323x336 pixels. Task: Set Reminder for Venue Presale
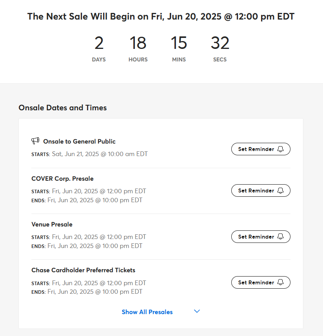tap(261, 237)
